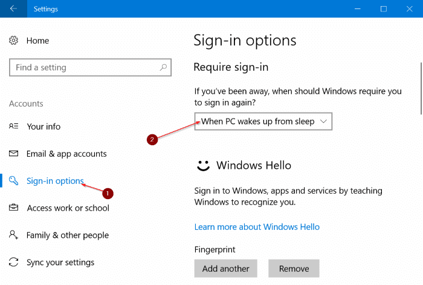Click the Settings title text
The image size is (423, 285).
tap(45, 9)
